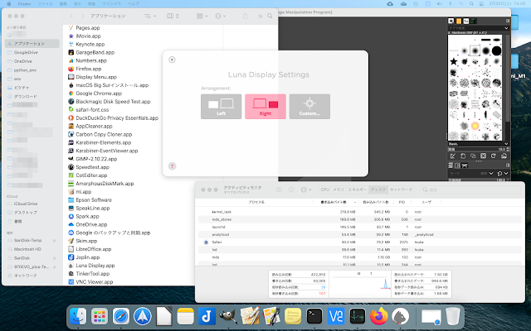
Task: Select Safari process row in Activity Monitor
Action: click(x=358, y=242)
